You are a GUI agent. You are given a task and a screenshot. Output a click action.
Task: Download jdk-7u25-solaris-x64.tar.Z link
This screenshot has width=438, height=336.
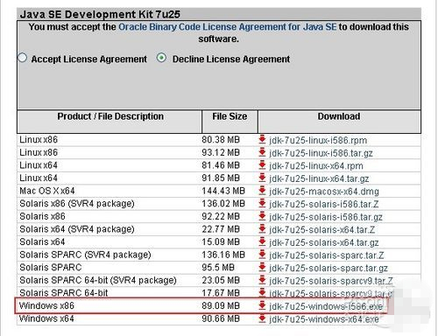[322, 230]
